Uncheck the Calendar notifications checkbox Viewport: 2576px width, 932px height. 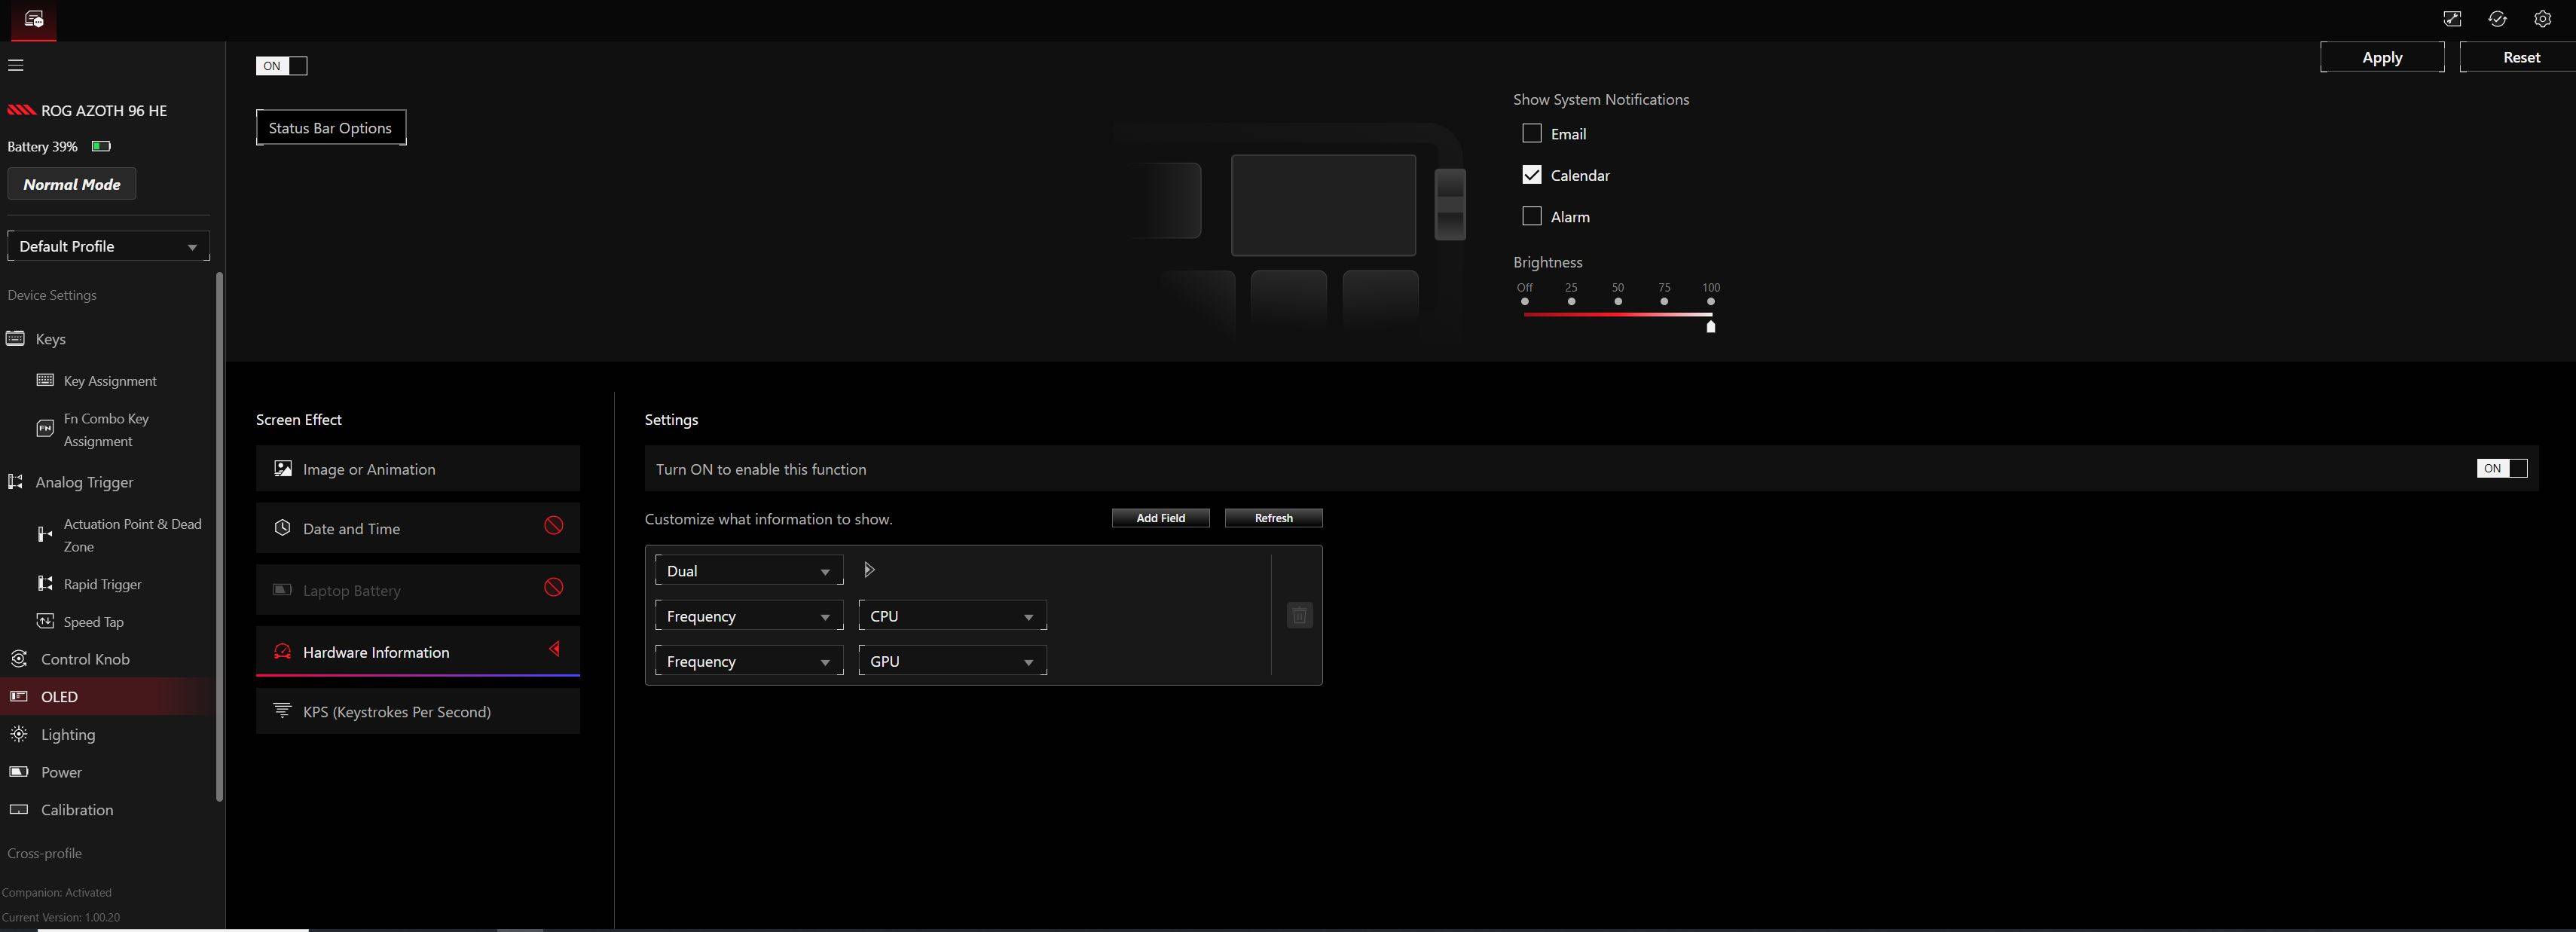[x=1531, y=175]
